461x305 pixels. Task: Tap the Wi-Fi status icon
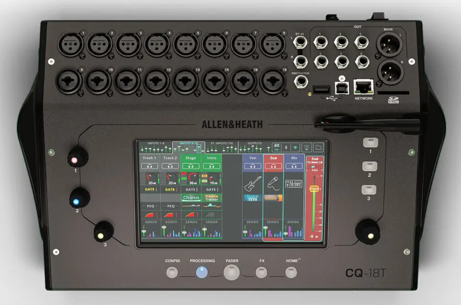click(x=295, y=147)
